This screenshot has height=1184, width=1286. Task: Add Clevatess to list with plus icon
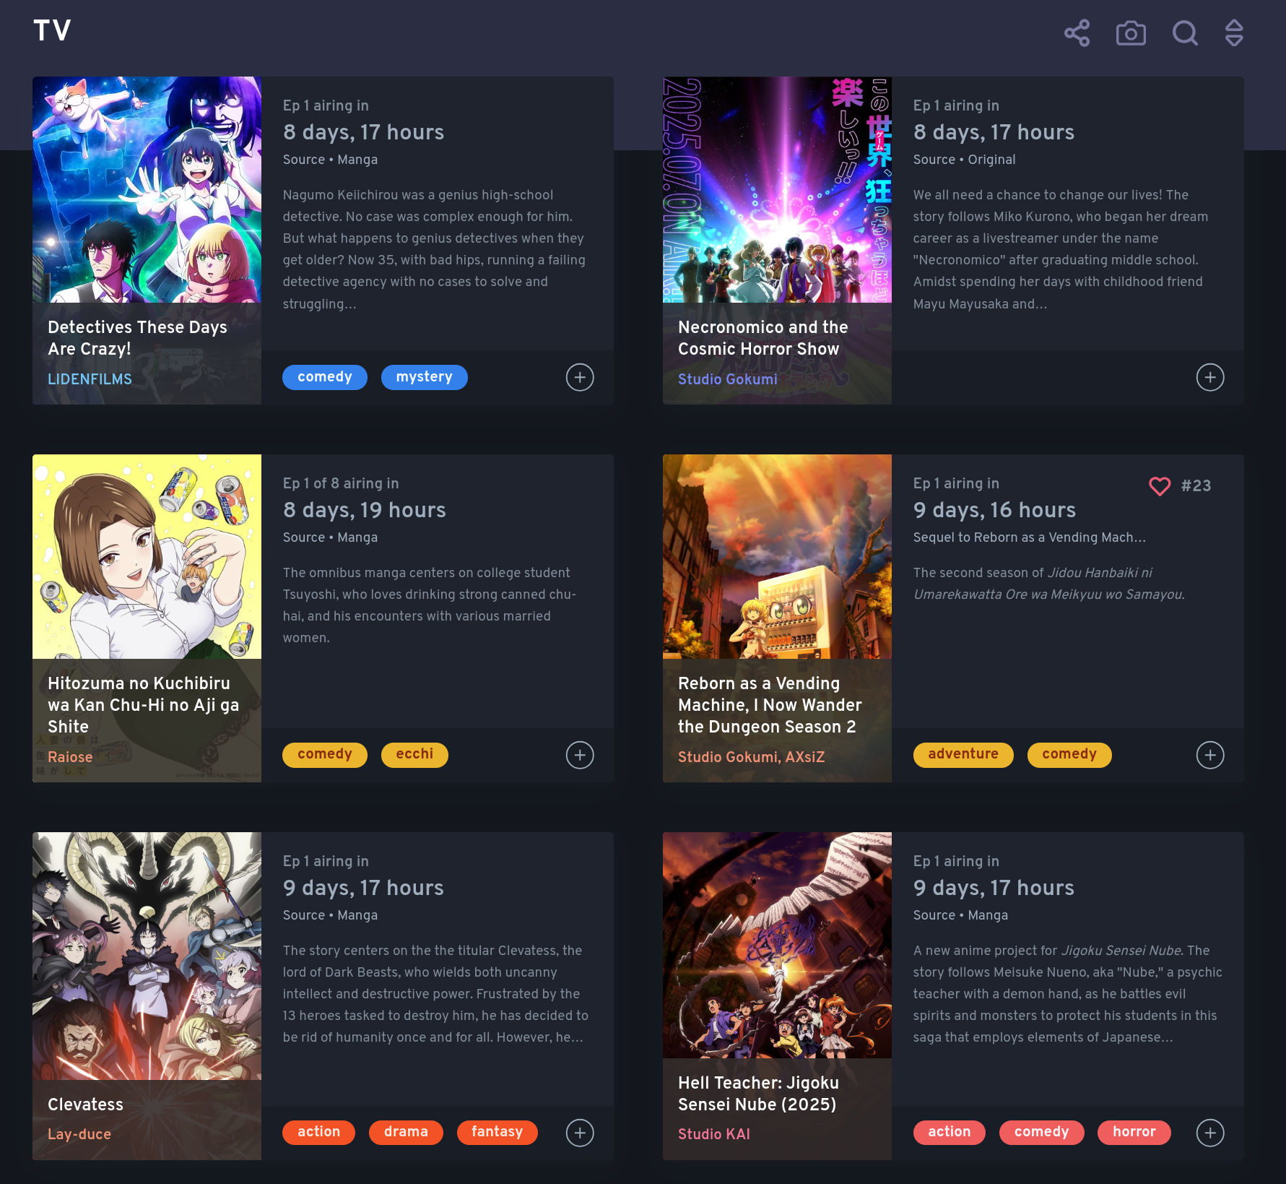tap(580, 1133)
